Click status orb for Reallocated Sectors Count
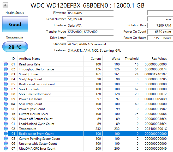 6,84
